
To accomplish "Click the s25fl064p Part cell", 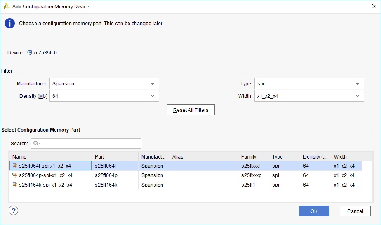I will tap(115, 175).
